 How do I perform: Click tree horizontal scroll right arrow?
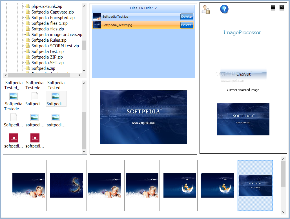(79, 75)
